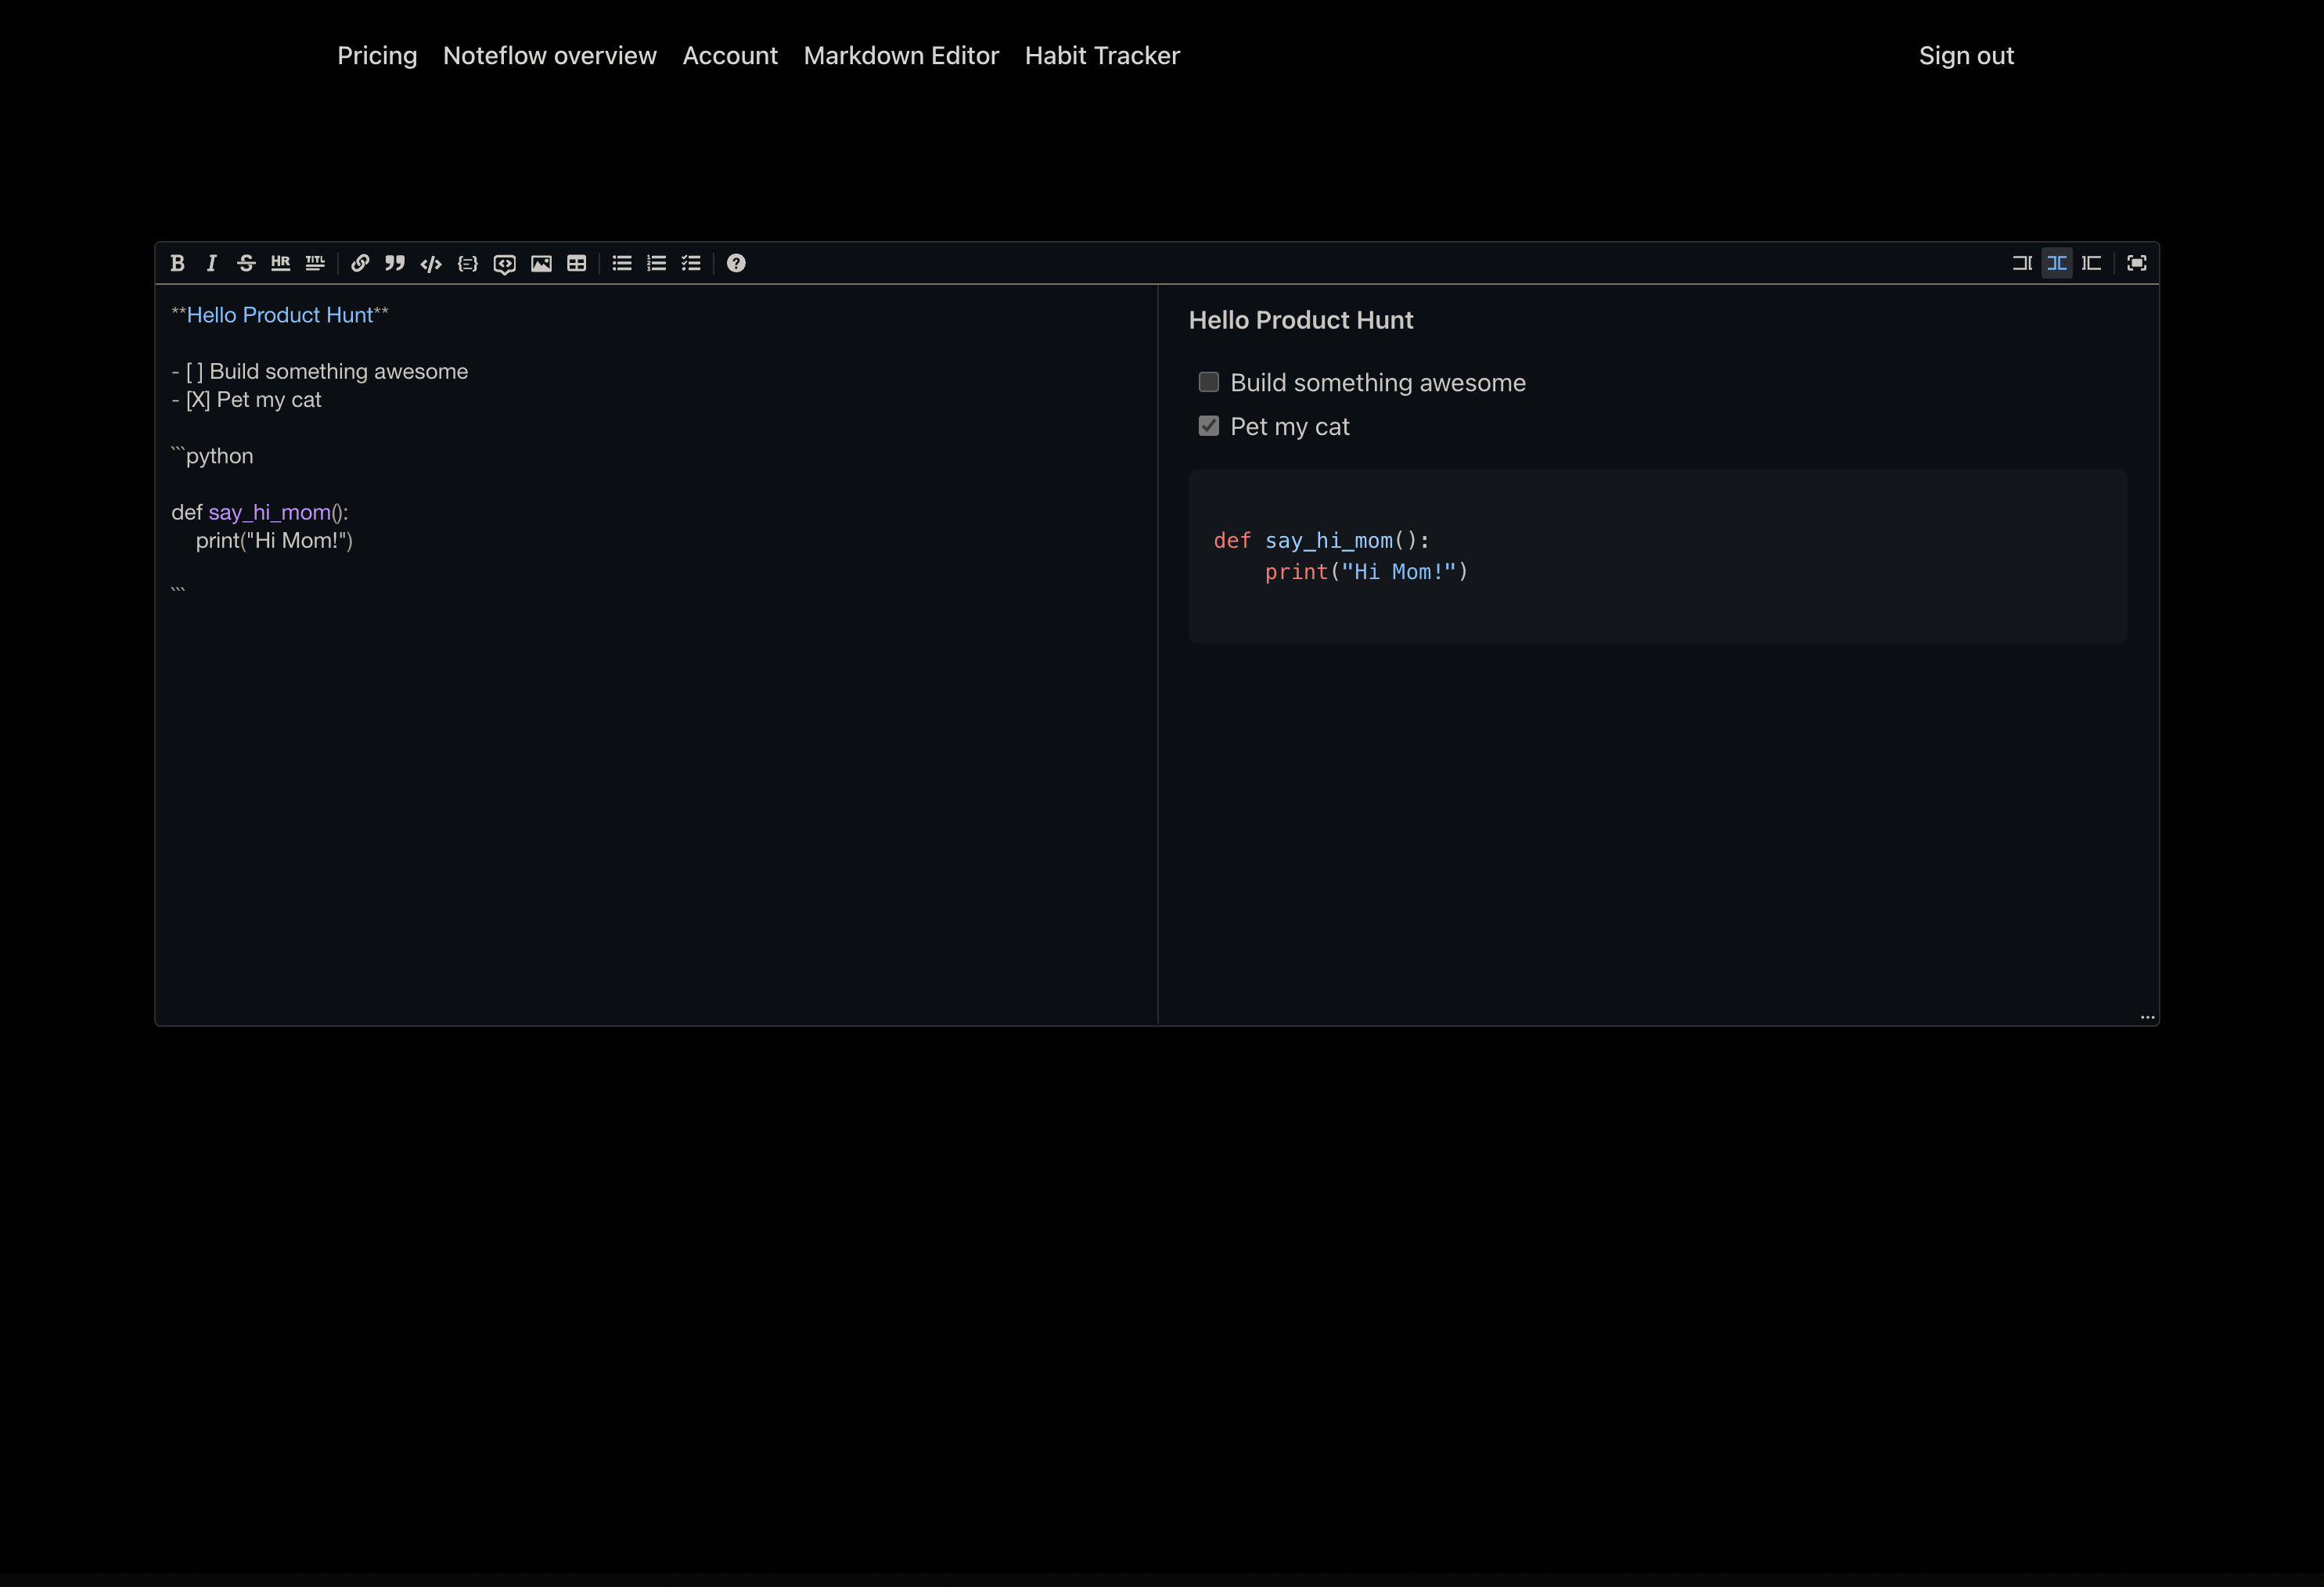Image resolution: width=2324 pixels, height=1587 pixels.
Task: Click the print("Hi Mom!") line in the editor
Action: pos(274,540)
